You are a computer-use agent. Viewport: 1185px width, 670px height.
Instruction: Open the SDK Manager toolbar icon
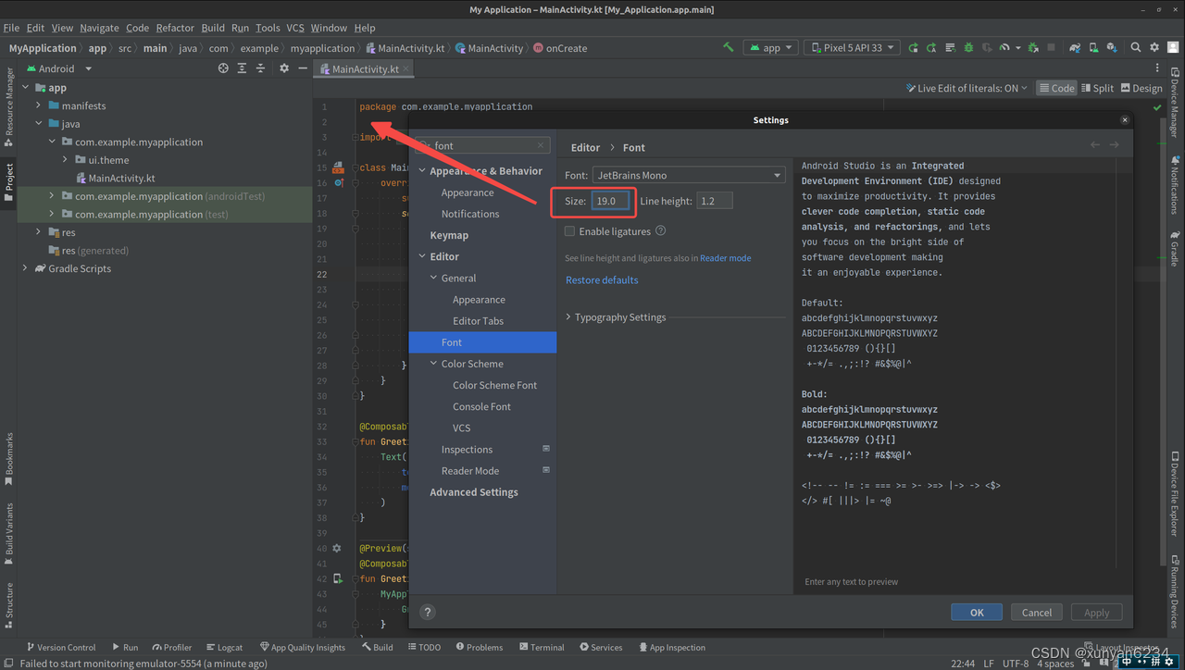(x=1112, y=47)
